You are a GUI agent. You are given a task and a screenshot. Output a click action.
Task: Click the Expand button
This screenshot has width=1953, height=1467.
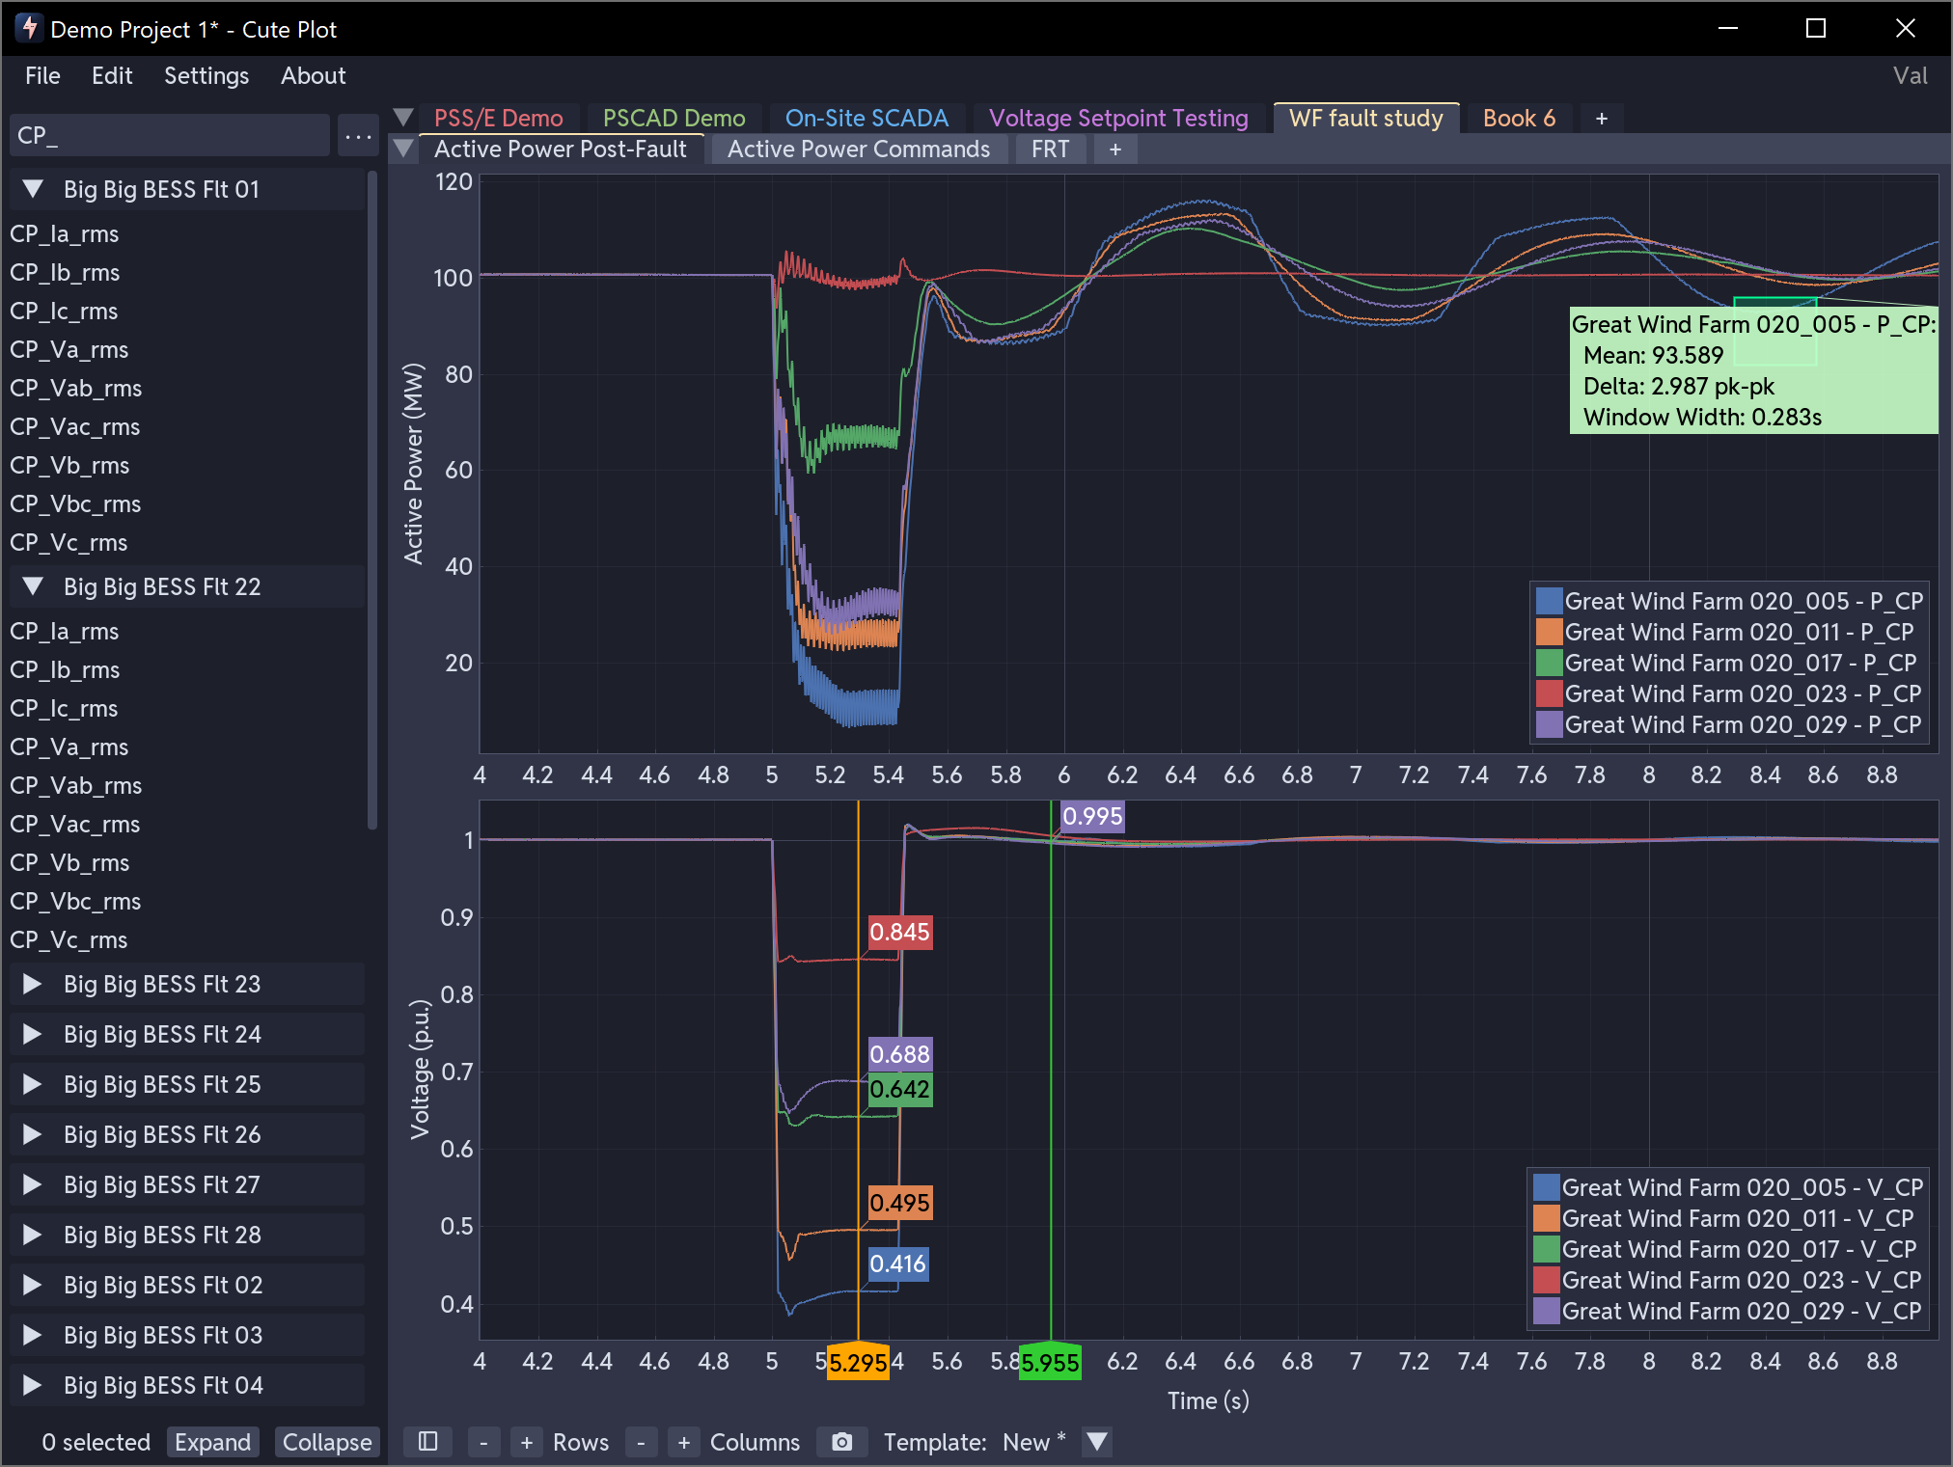coord(212,1442)
